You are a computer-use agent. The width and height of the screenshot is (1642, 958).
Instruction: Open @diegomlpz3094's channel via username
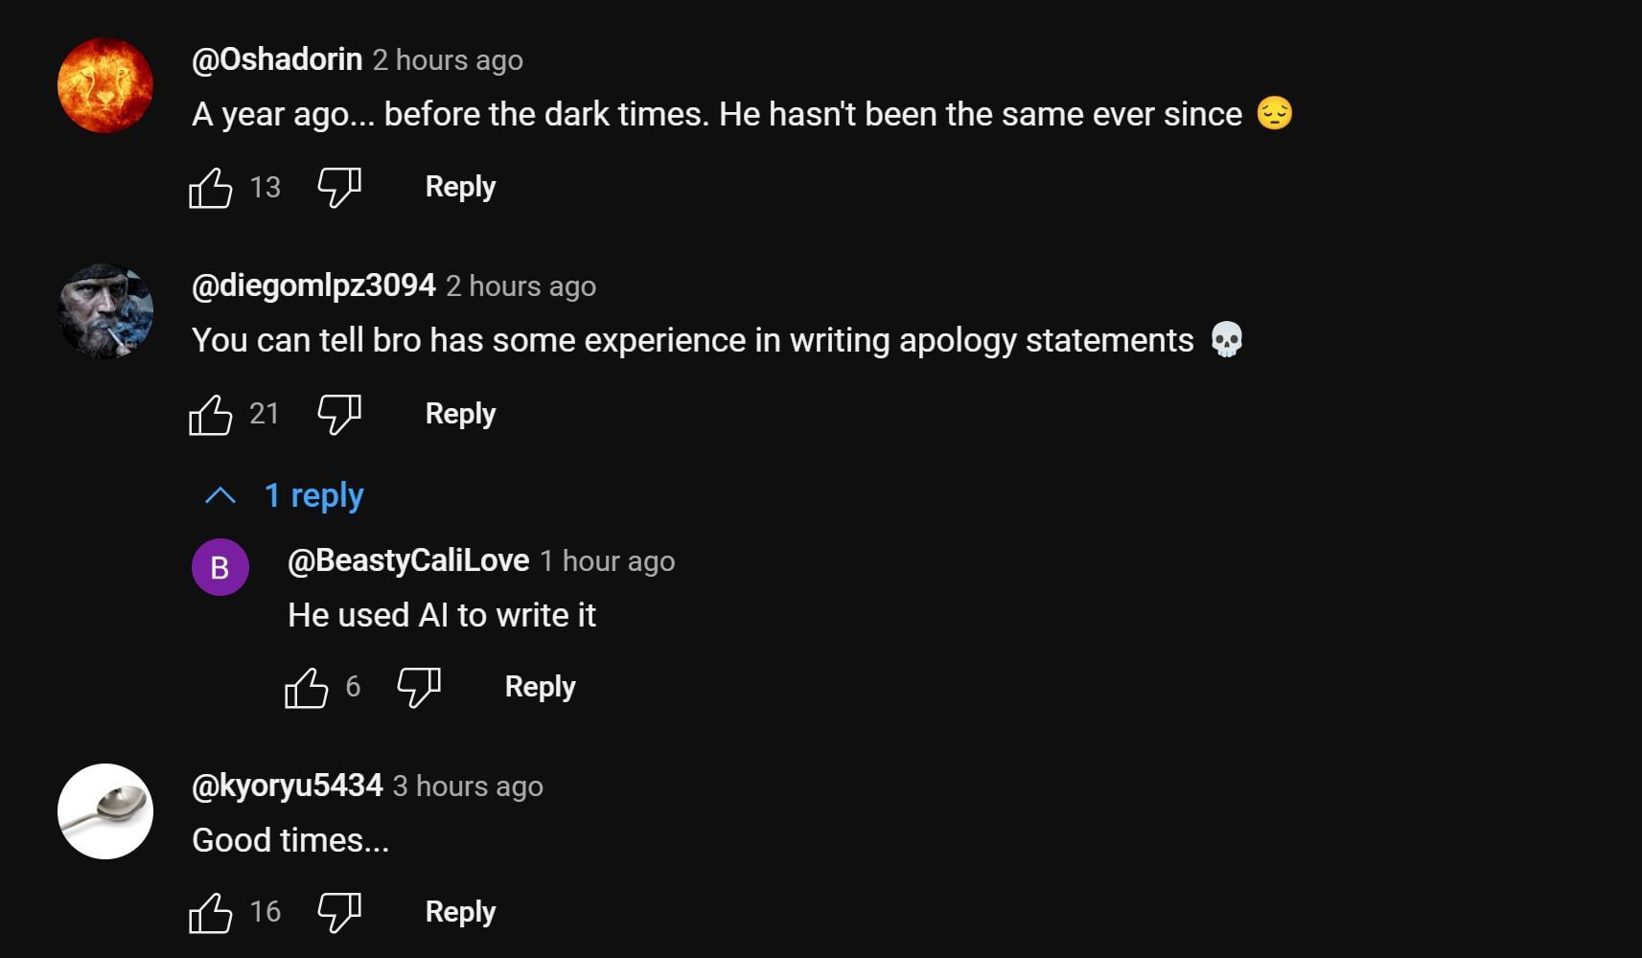tap(313, 285)
